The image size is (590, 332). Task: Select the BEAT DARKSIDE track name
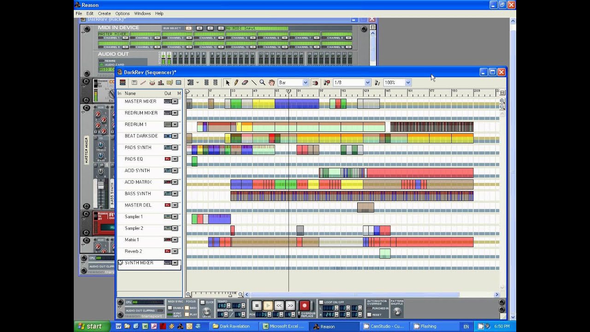(141, 136)
